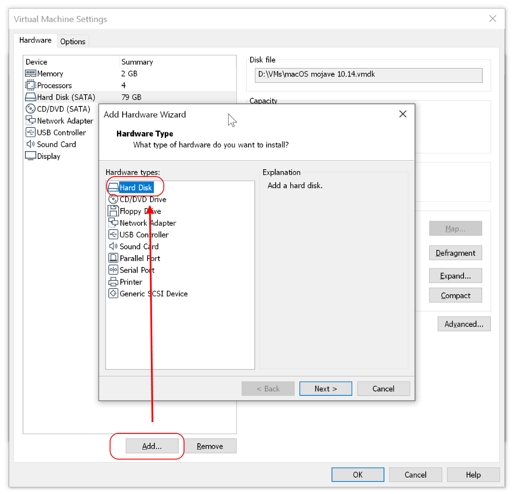Viewport: 516px width, 494px height.
Task: Select the Processors chip icon
Action: click(x=31, y=85)
